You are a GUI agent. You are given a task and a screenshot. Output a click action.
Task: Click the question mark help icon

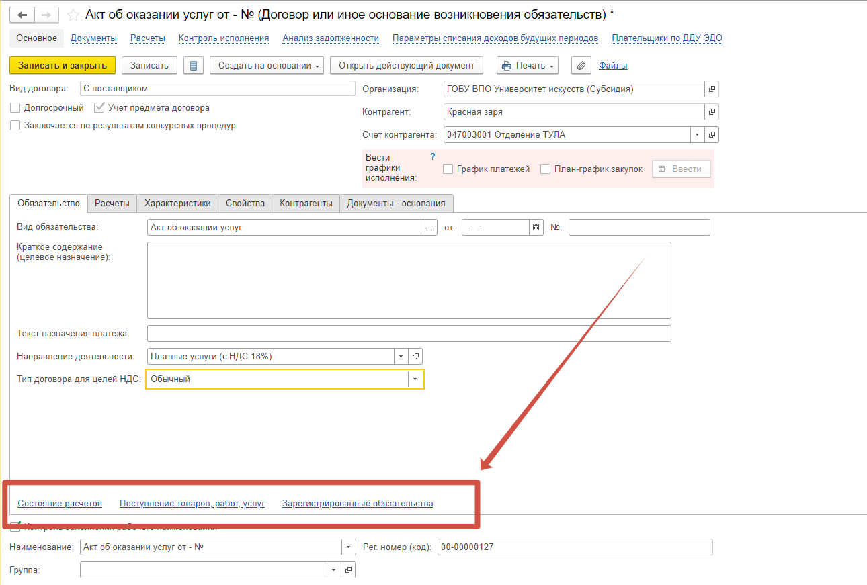432,156
